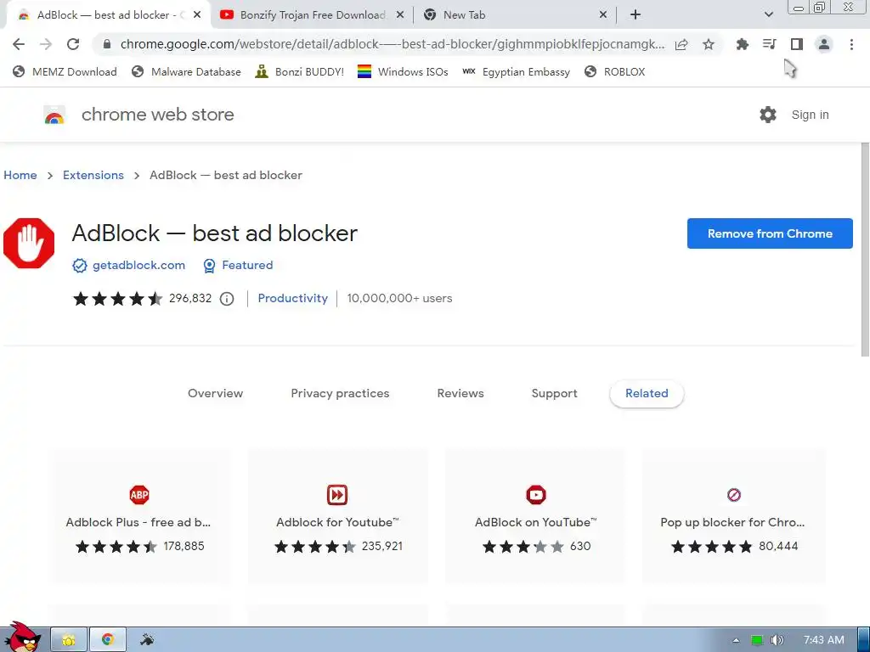Go back using the browser back arrow

pos(19,44)
